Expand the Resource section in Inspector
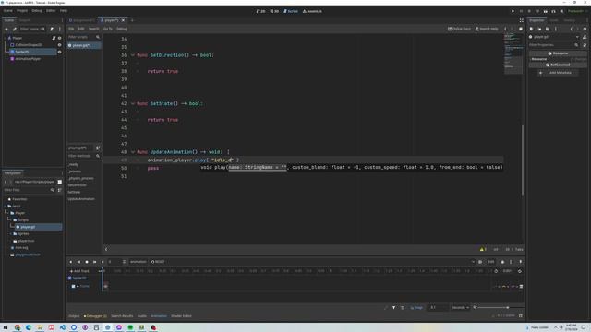Screen dimensions: 591x332 pyautogui.click(x=538, y=59)
